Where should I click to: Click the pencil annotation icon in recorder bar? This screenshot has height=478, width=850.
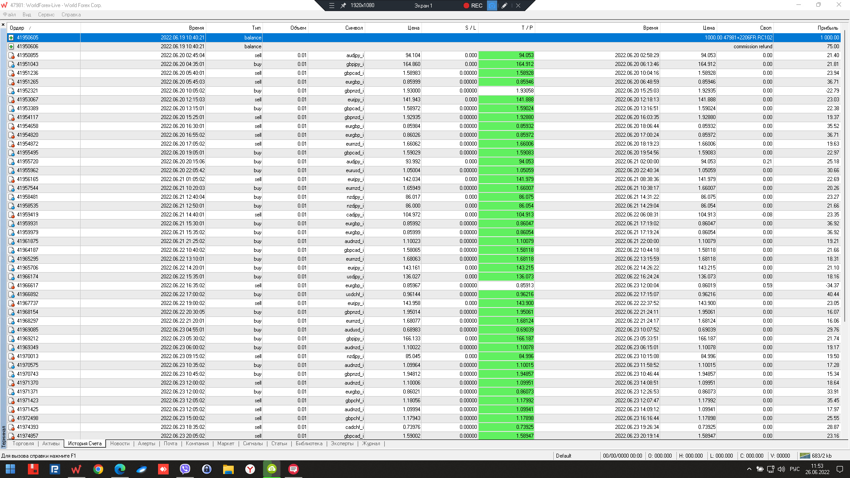504,6
